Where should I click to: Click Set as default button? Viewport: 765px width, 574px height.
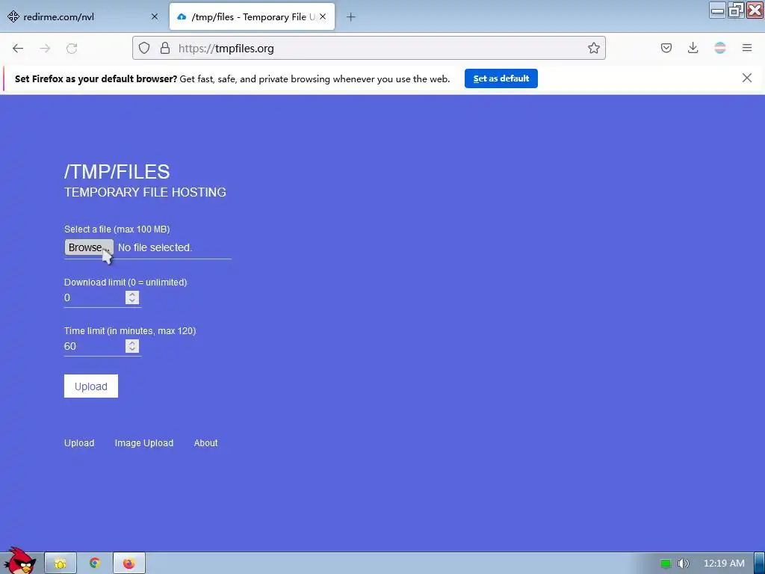point(501,78)
